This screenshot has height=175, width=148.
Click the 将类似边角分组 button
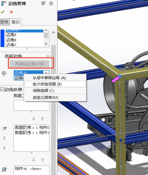click(29, 64)
